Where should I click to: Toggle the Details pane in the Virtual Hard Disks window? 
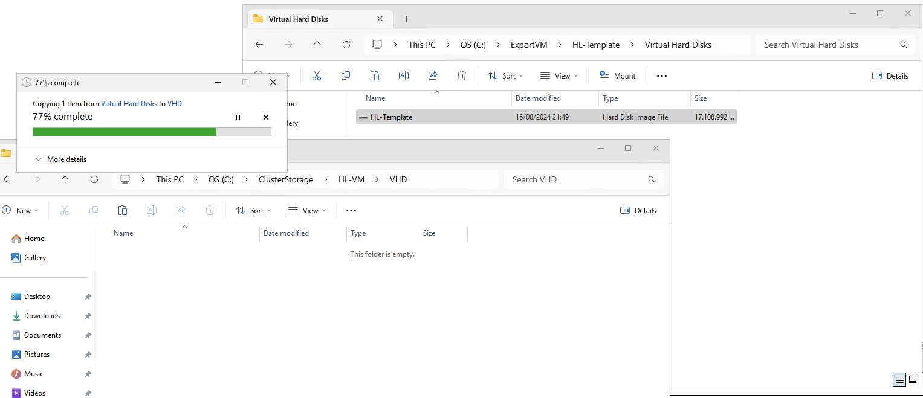coord(890,75)
